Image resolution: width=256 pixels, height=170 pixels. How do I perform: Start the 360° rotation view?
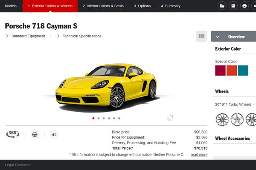pos(13,134)
